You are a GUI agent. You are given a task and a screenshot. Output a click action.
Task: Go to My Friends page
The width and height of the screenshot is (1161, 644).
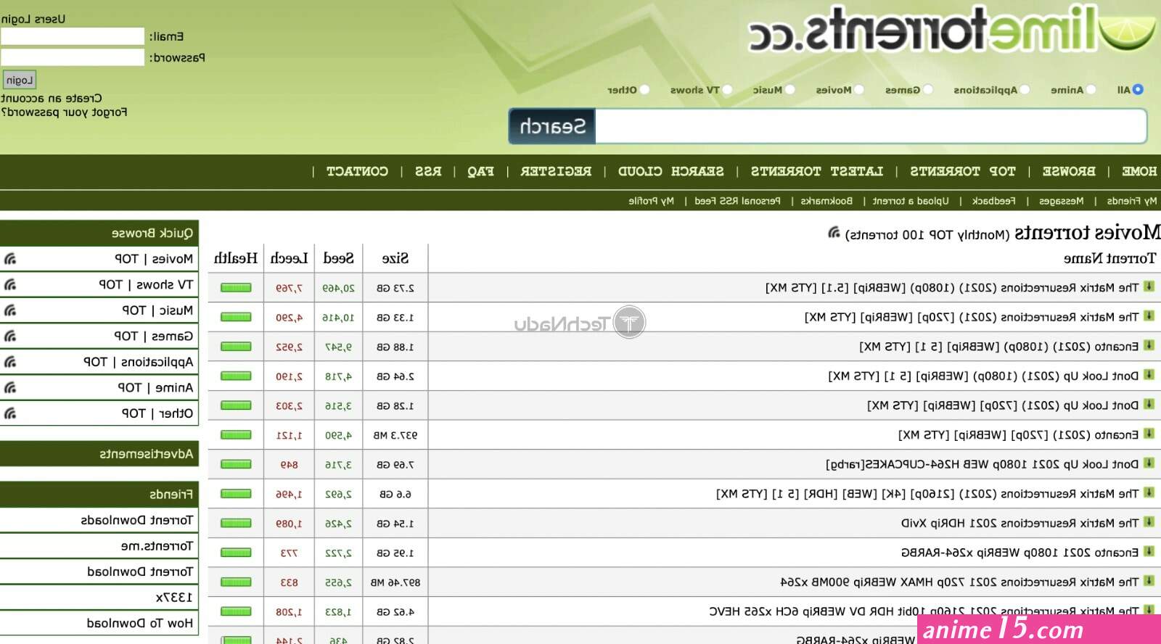click(1132, 201)
